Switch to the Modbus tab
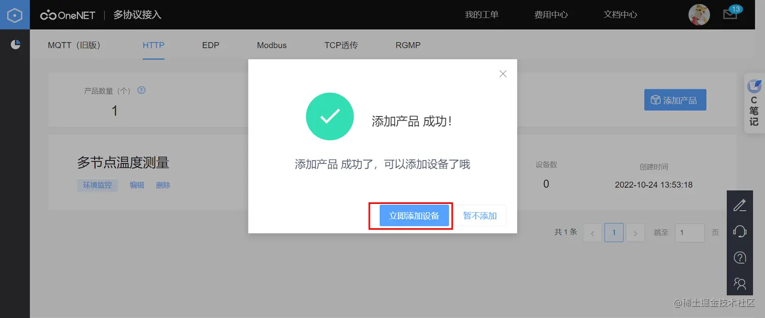Viewport: 765px width, 318px height. coord(272,45)
